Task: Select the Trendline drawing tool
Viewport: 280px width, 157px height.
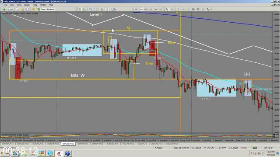Action: click(188, 9)
